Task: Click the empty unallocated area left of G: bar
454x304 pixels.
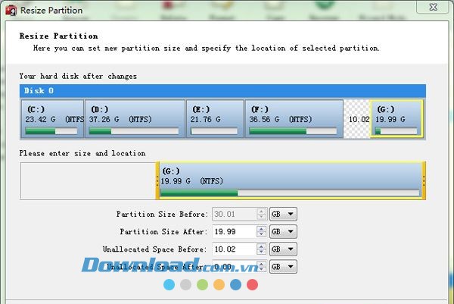Action: (x=88, y=180)
